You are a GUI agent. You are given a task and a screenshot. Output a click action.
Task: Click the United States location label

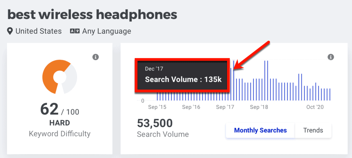click(x=38, y=31)
